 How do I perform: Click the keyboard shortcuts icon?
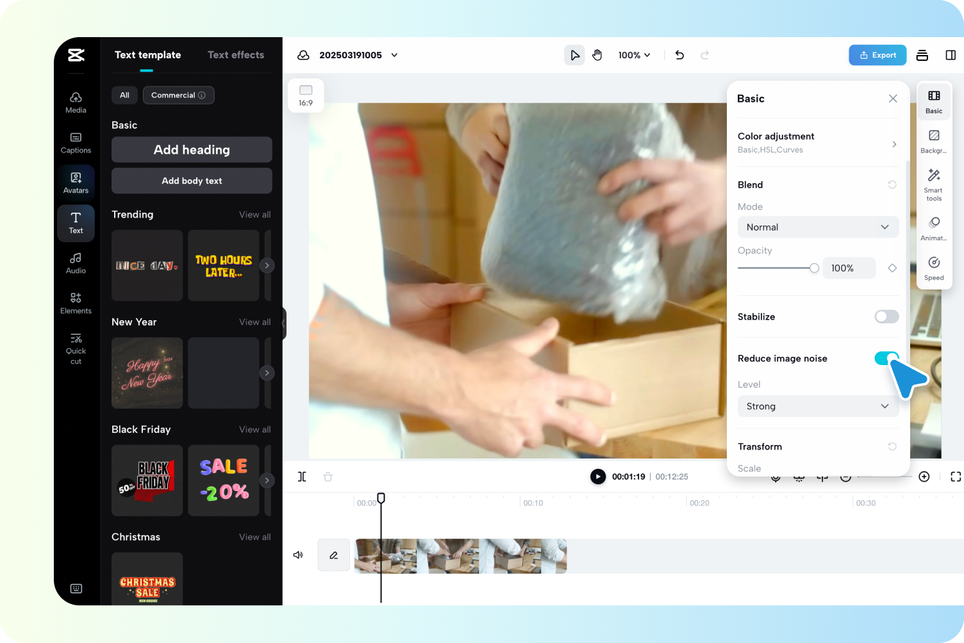point(76,589)
